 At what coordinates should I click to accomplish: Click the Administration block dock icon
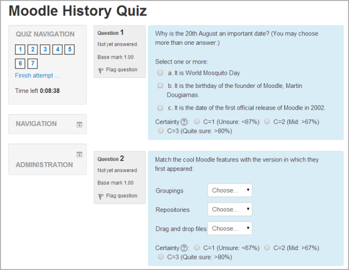point(79,154)
